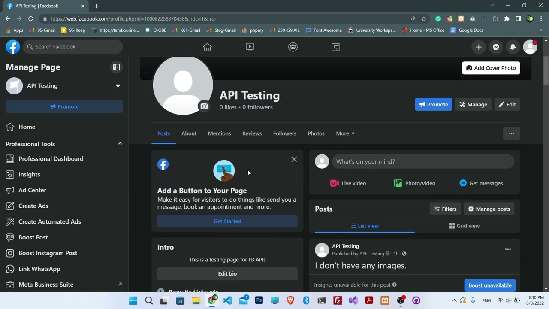549x309 pixels.
Task: Select List view for posts
Action: point(365,226)
